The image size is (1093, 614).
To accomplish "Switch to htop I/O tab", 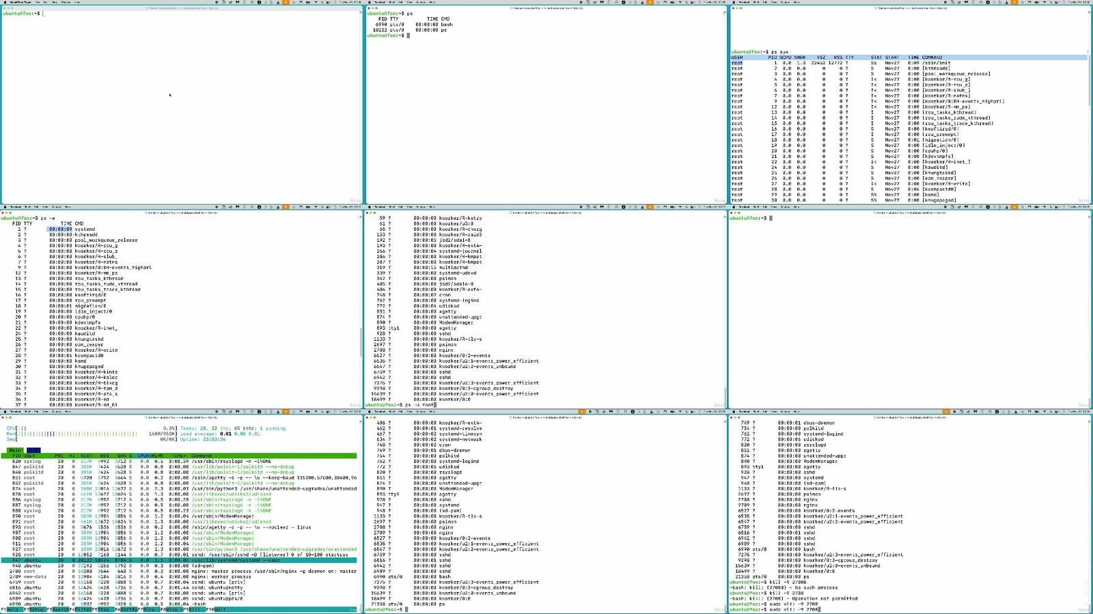I will (x=33, y=450).
